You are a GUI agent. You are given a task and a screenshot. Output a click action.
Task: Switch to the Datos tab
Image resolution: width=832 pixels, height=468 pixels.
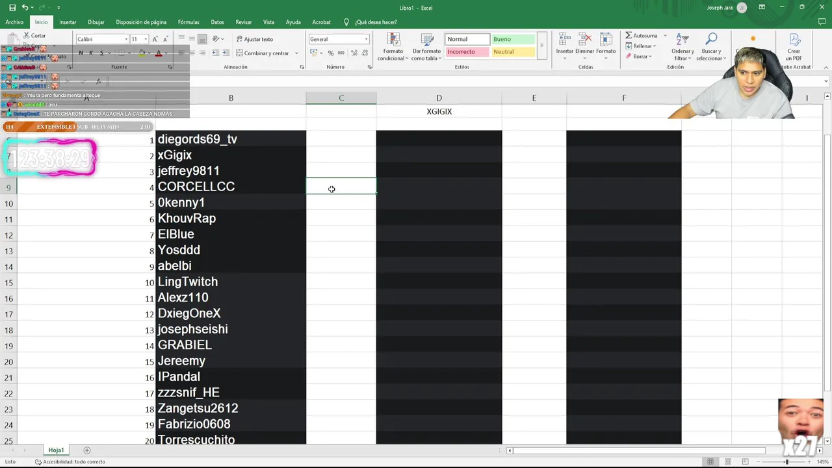click(217, 22)
